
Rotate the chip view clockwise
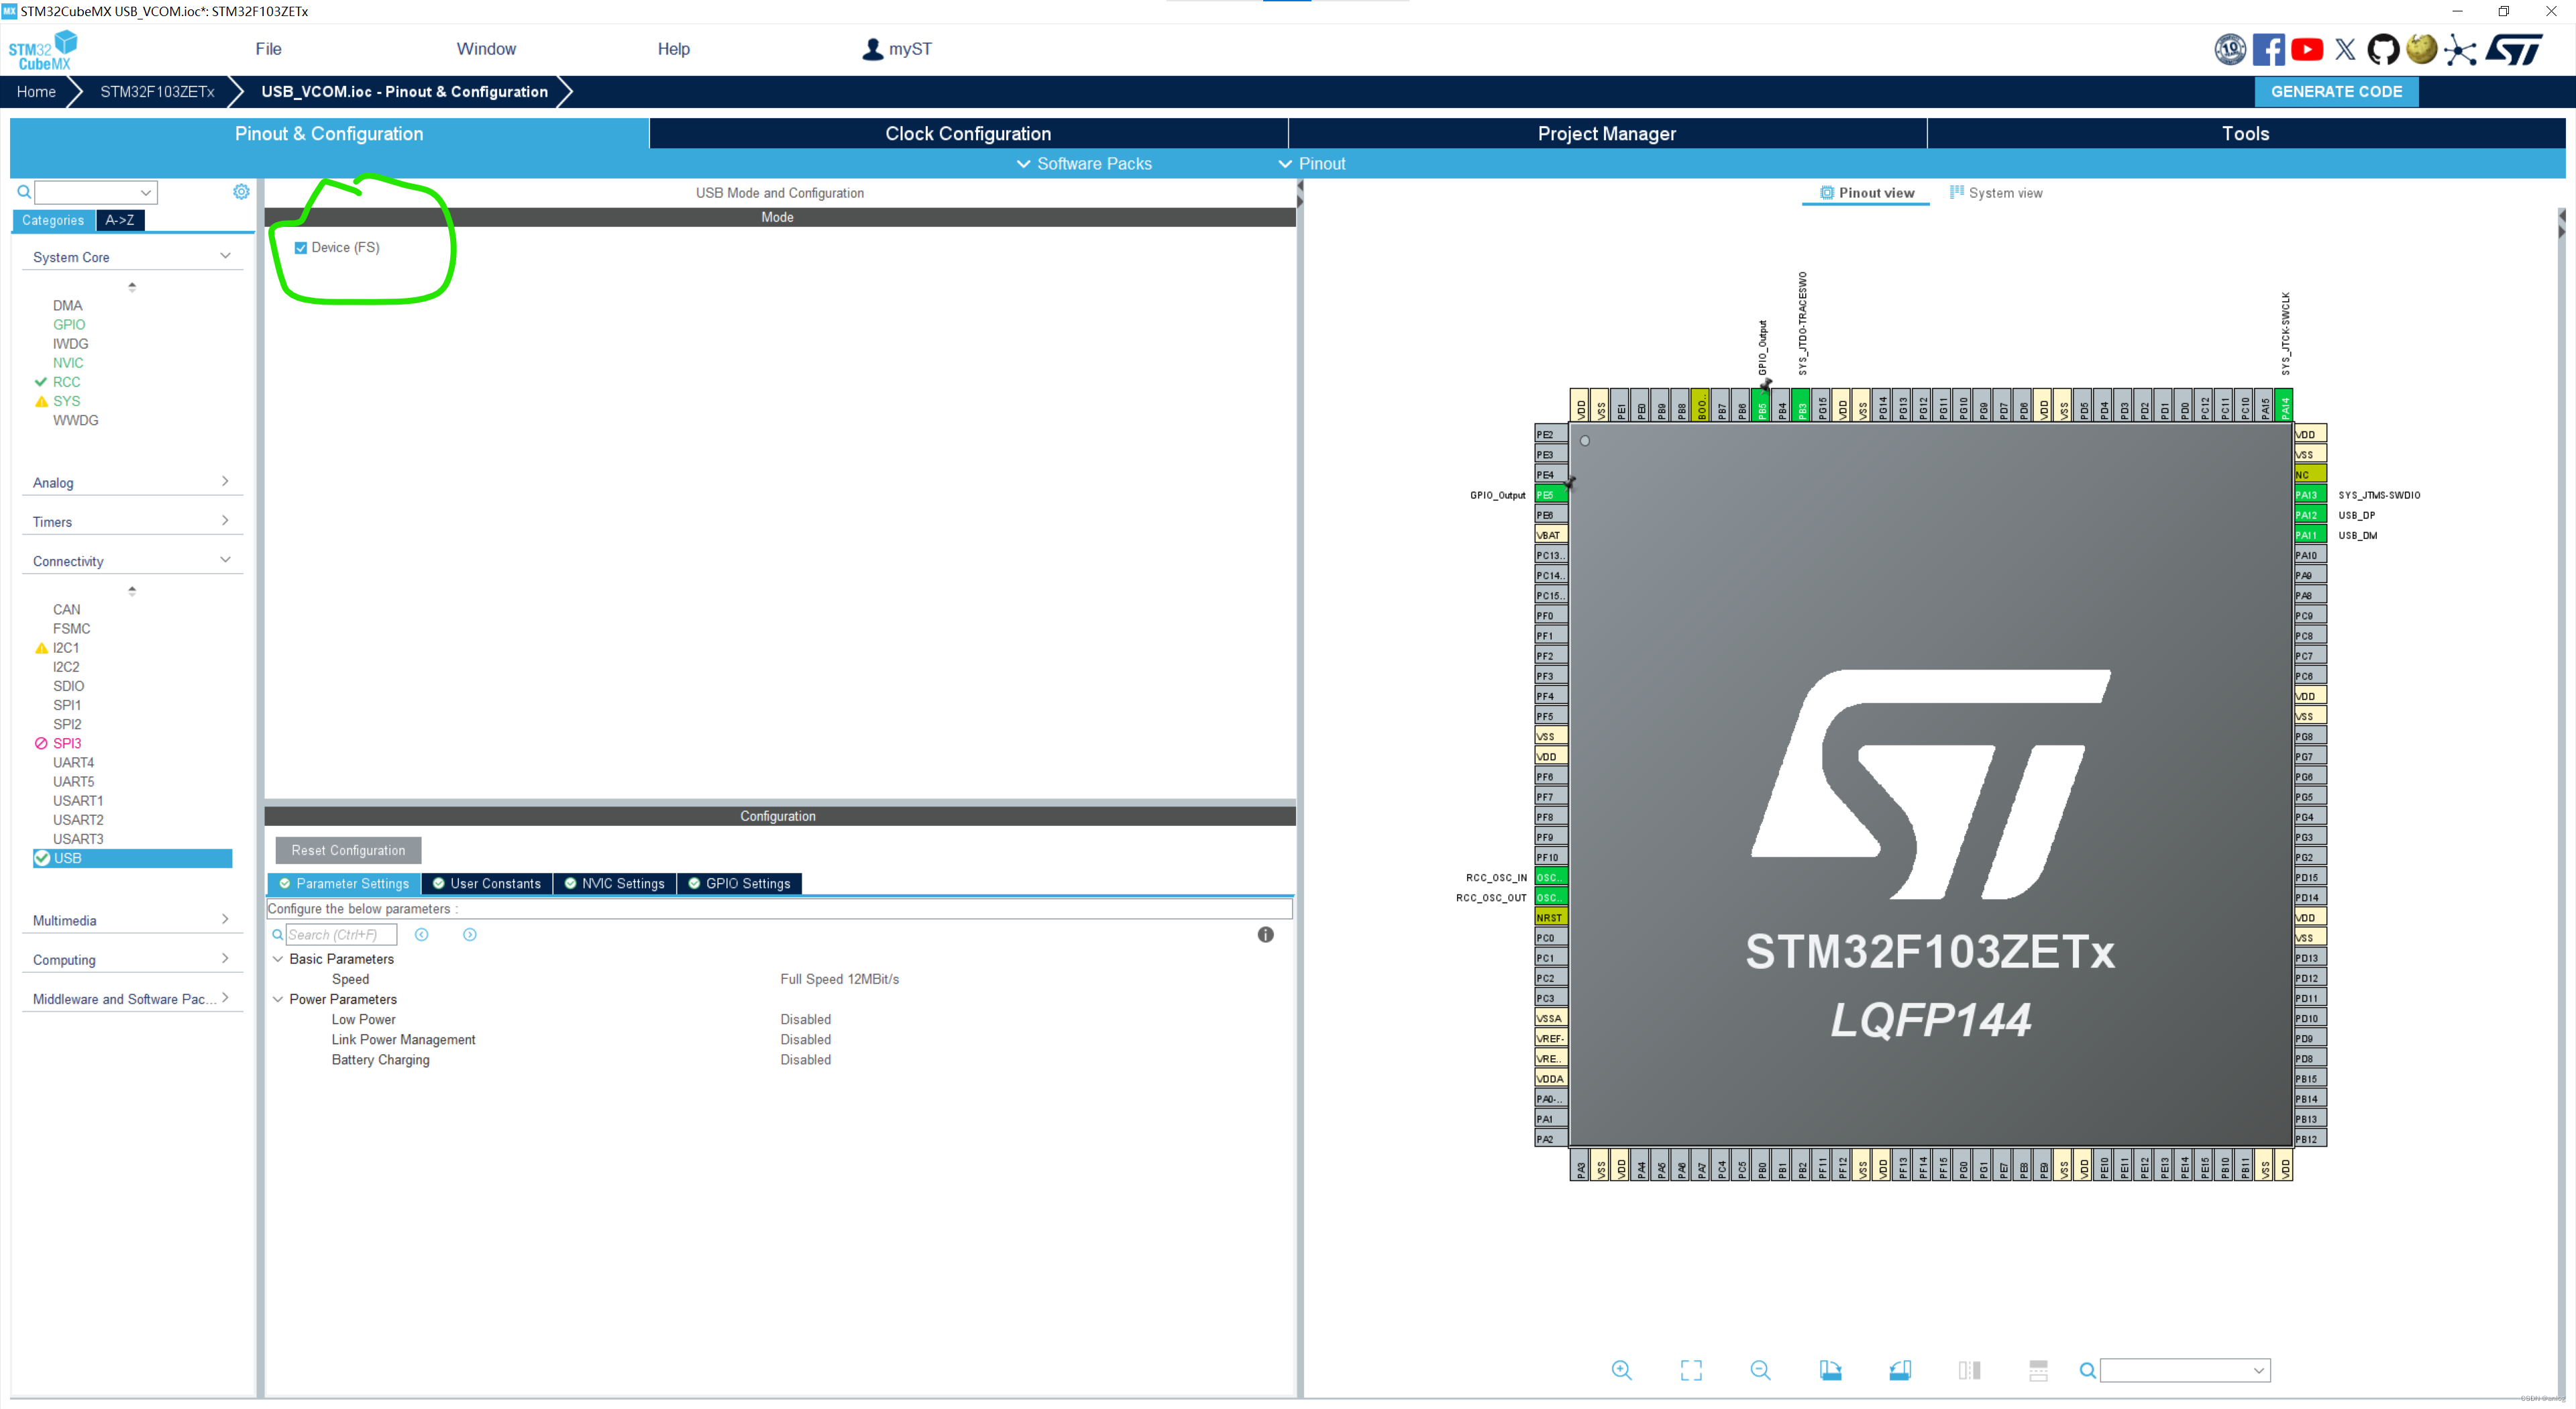pos(1830,1370)
